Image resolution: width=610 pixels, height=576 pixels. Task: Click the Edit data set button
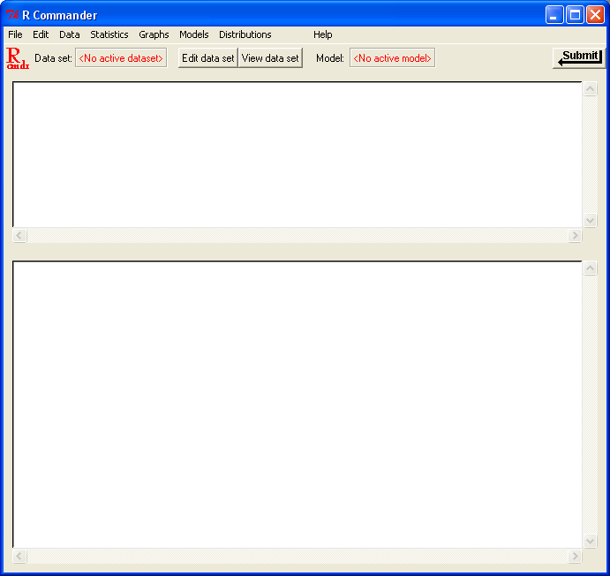coord(207,58)
